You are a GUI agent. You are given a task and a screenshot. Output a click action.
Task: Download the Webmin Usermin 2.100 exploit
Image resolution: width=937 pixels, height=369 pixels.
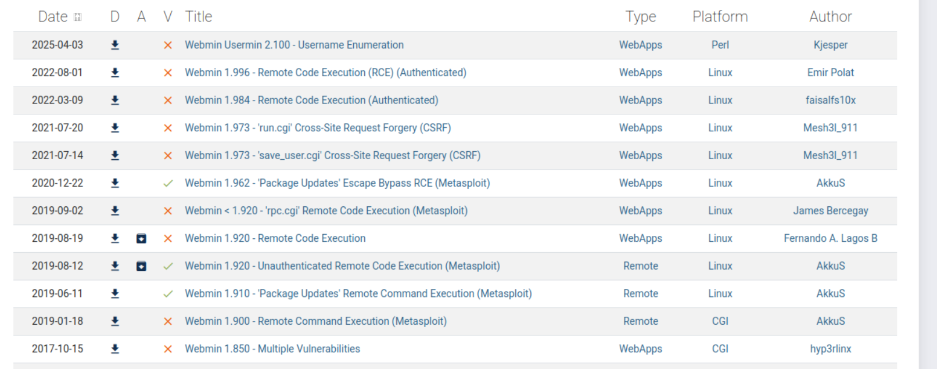click(115, 45)
